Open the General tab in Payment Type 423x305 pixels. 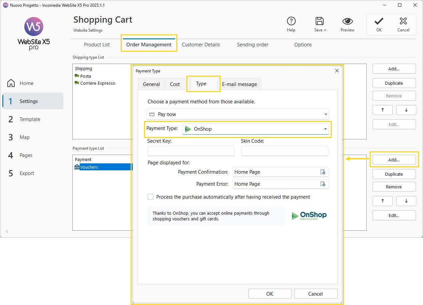[x=151, y=84]
